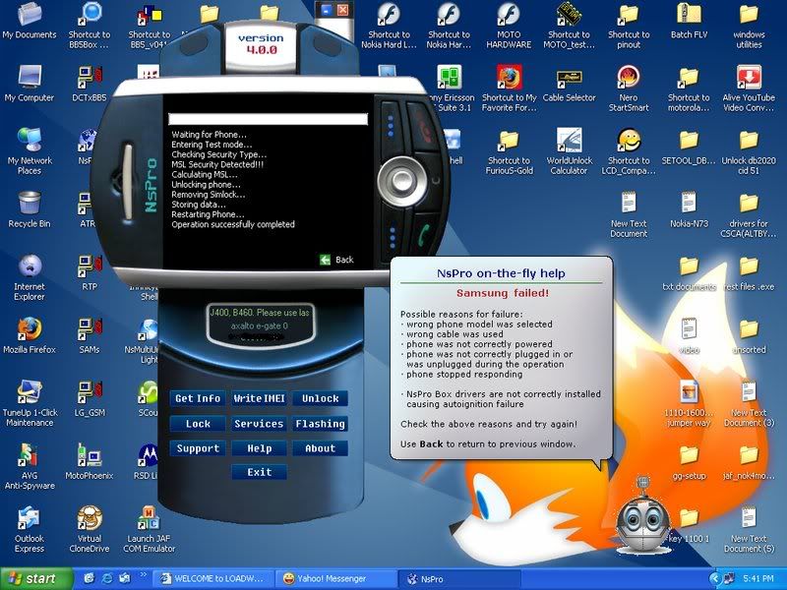Select the unsorted folder icon
787x590 pixels.
(x=749, y=335)
